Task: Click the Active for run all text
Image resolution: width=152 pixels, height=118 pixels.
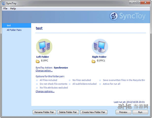Action: coord(112,84)
